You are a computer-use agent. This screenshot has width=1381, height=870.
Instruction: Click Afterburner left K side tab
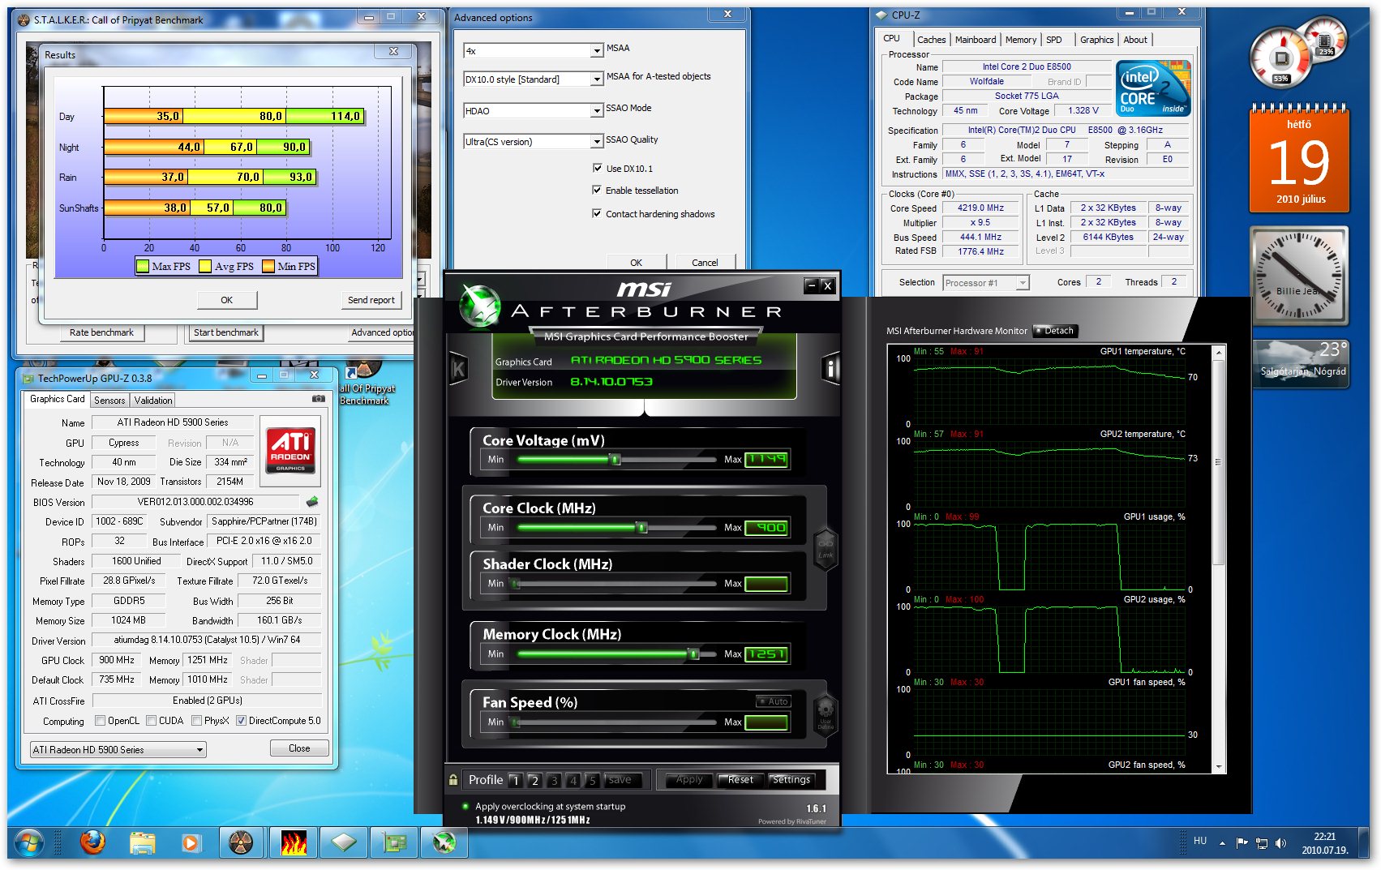tap(458, 370)
